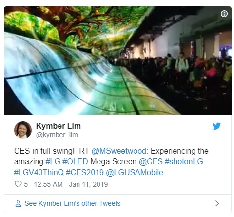This screenshot has height=217, width=234.
Task: Open Kymber Lim's profile avatar
Action: click(x=23, y=130)
